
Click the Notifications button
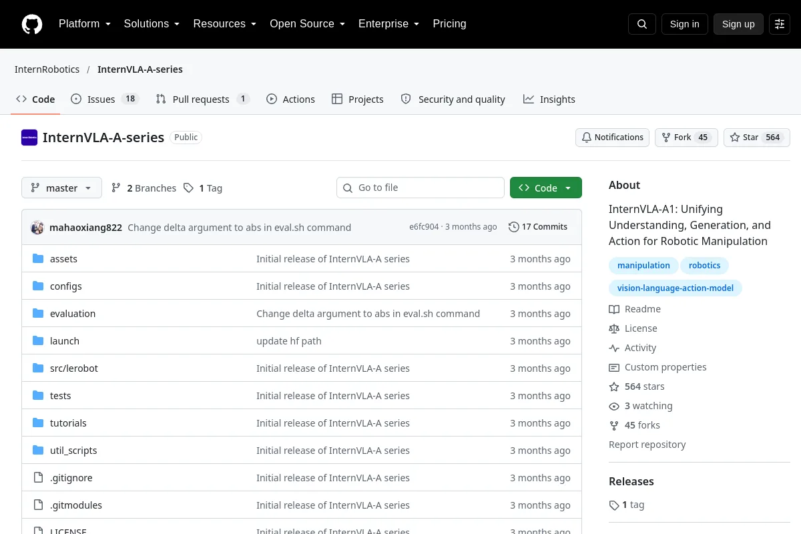click(x=612, y=138)
